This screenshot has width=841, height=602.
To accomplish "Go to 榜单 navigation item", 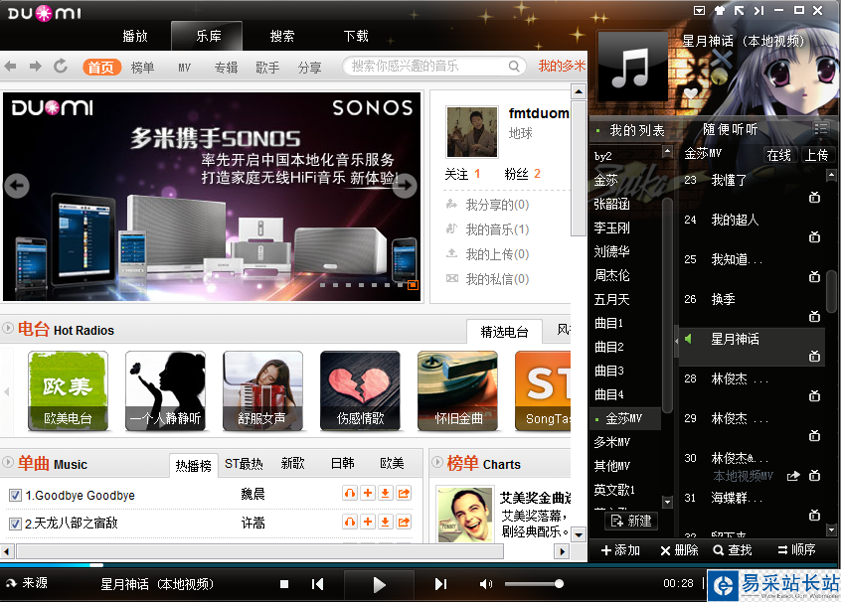I will tap(143, 68).
